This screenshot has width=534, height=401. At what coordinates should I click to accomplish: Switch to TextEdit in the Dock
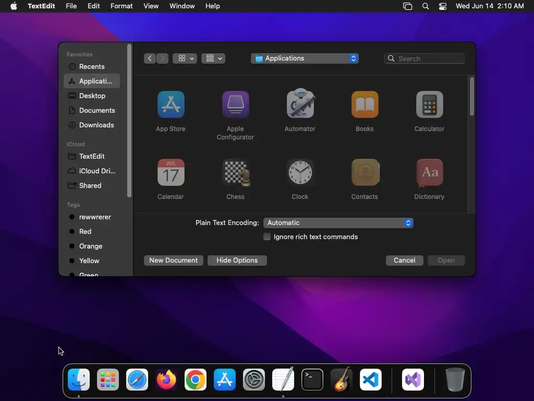tap(283, 379)
